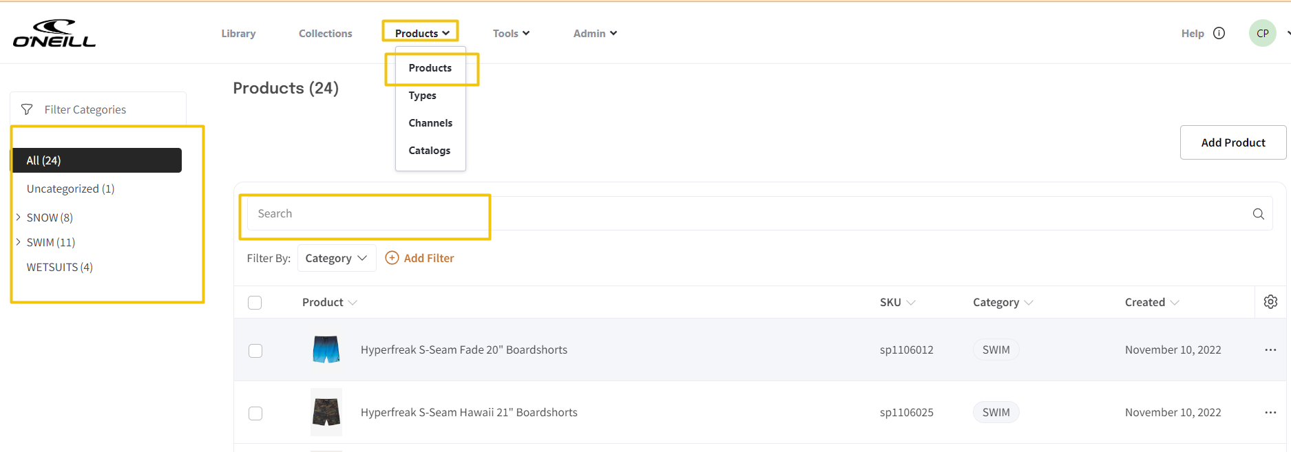This screenshot has height=452, width=1291.
Task: Click the search magnifier icon
Action: tap(1258, 214)
